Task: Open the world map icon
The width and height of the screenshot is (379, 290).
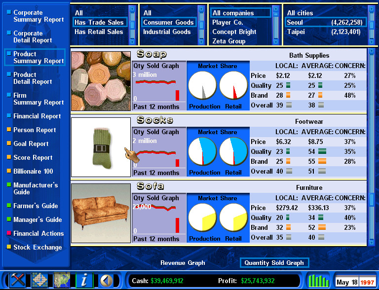Action: tap(63, 280)
